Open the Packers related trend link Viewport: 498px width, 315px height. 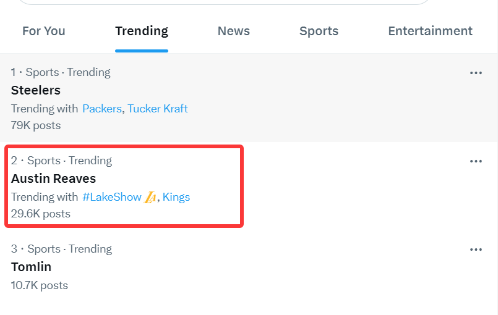[x=102, y=109]
